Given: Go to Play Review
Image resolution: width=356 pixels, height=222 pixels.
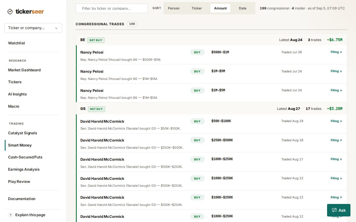Looking at the screenshot, I should point(19,181).
